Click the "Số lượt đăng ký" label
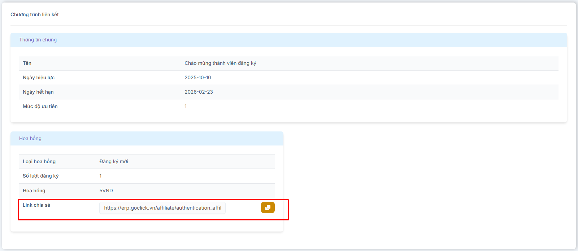Viewport: 578px width, 251px height. (40, 176)
